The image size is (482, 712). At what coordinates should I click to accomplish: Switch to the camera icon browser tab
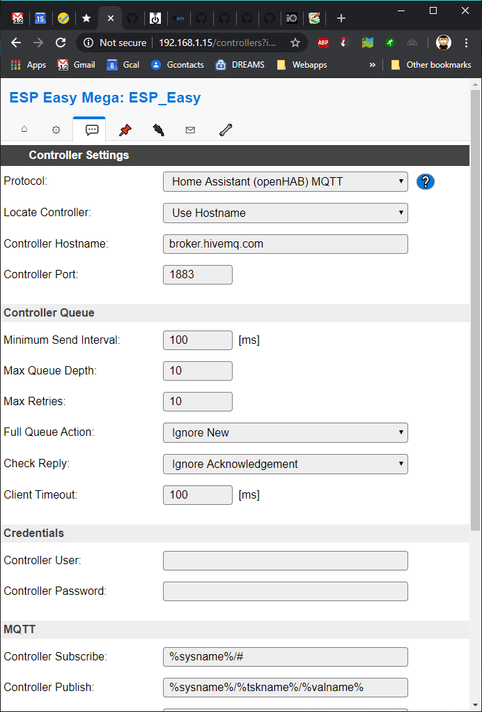coord(292,18)
